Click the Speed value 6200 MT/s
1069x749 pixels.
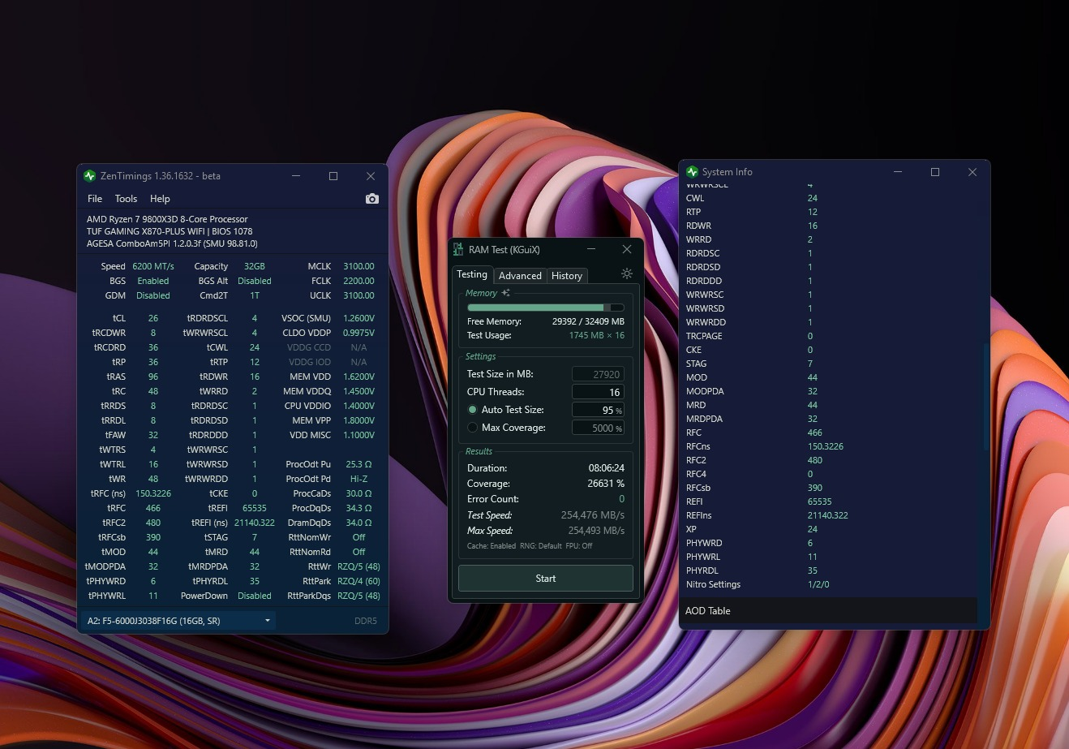[153, 266]
